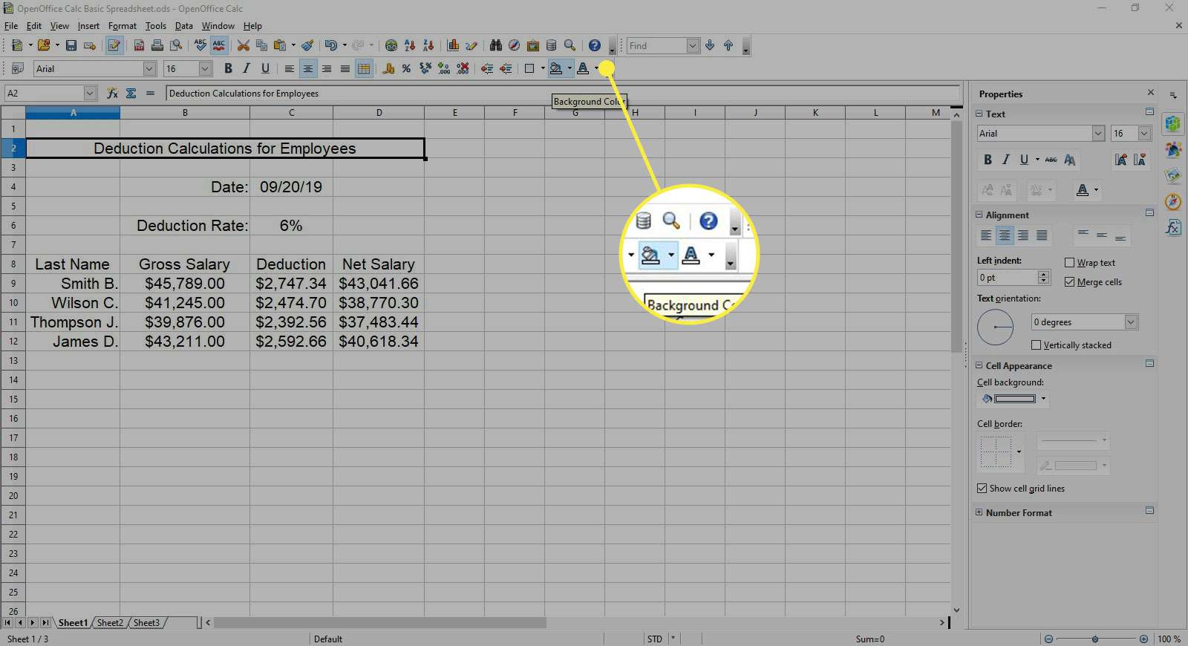Switch to the Sheet2 tab

click(x=110, y=622)
